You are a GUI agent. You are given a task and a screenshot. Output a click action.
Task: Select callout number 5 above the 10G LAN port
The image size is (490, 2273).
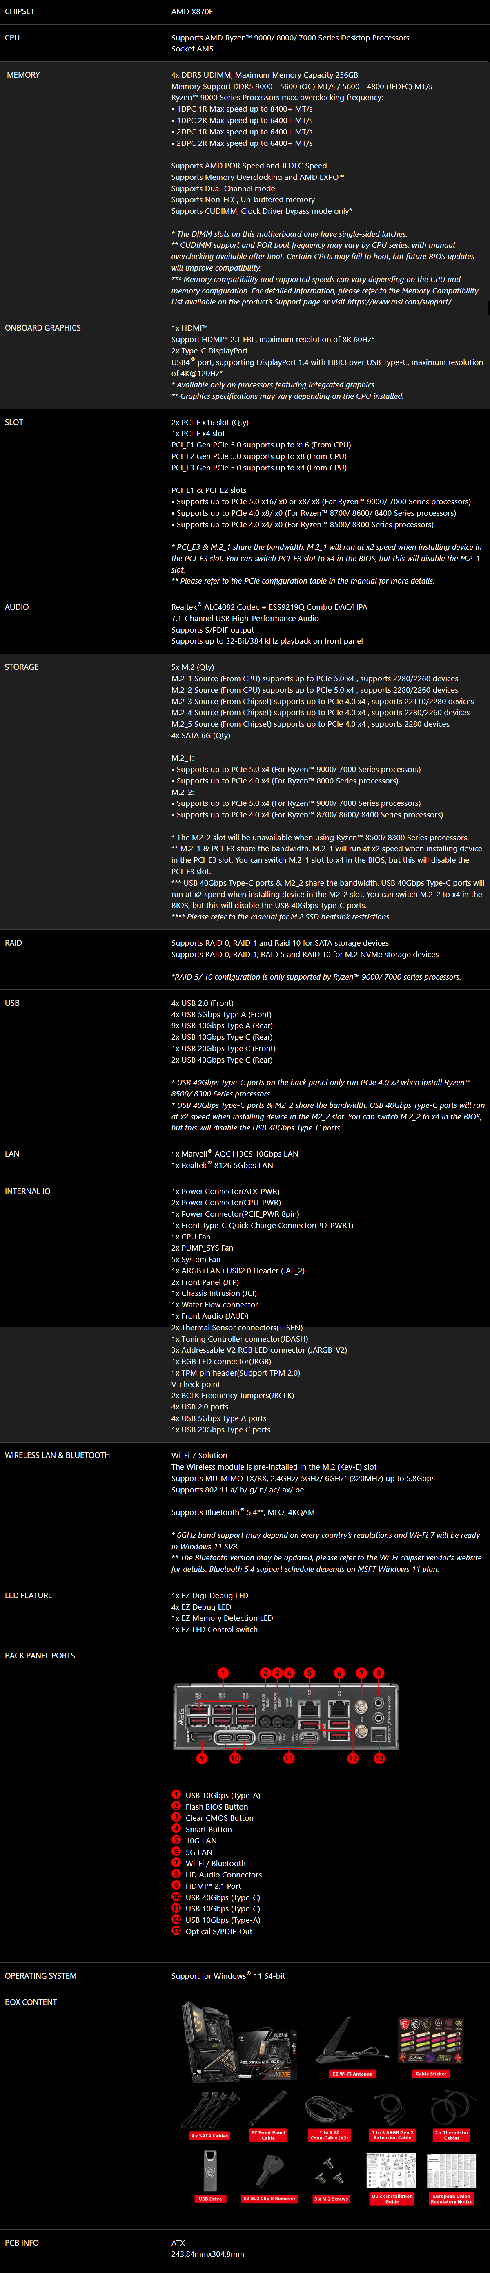point(310,1673)
